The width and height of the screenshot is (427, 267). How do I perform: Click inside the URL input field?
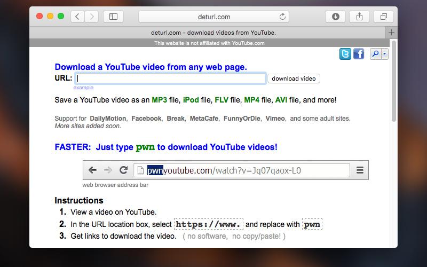tap(170, 78)
